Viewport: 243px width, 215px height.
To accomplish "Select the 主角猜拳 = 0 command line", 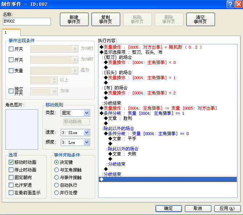I will tap(168, 62).
